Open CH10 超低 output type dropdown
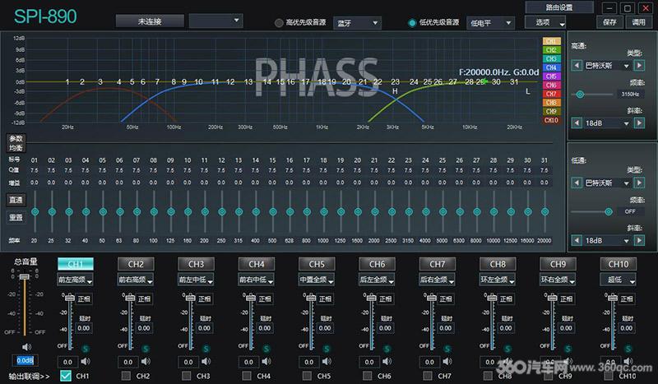The height and width of the screenshot is (384, 658). [619, 280]
